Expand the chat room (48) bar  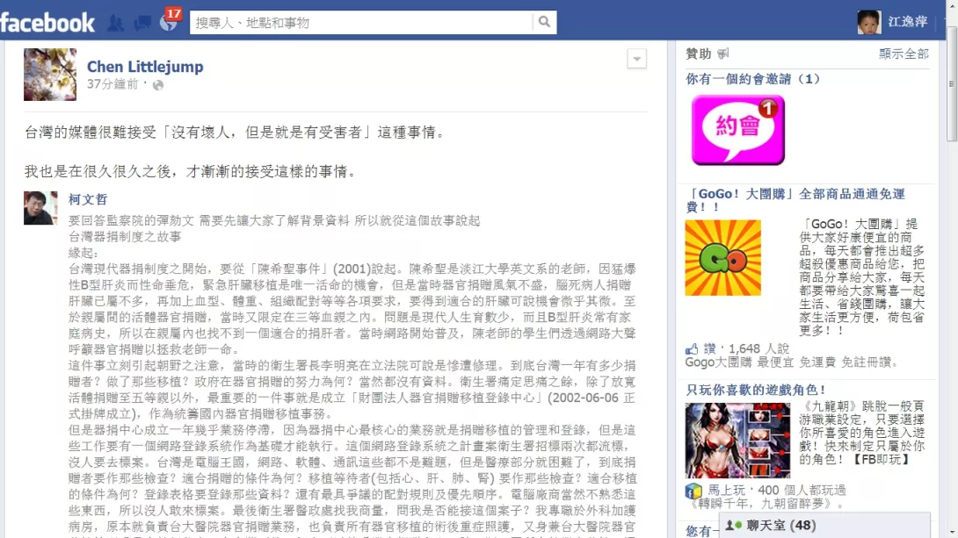824,525
